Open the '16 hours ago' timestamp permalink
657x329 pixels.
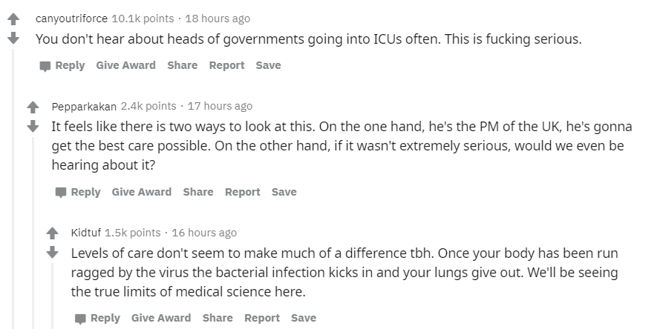204,233
